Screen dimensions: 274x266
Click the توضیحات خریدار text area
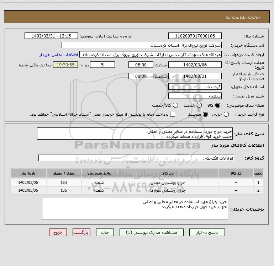pos(135,209)
